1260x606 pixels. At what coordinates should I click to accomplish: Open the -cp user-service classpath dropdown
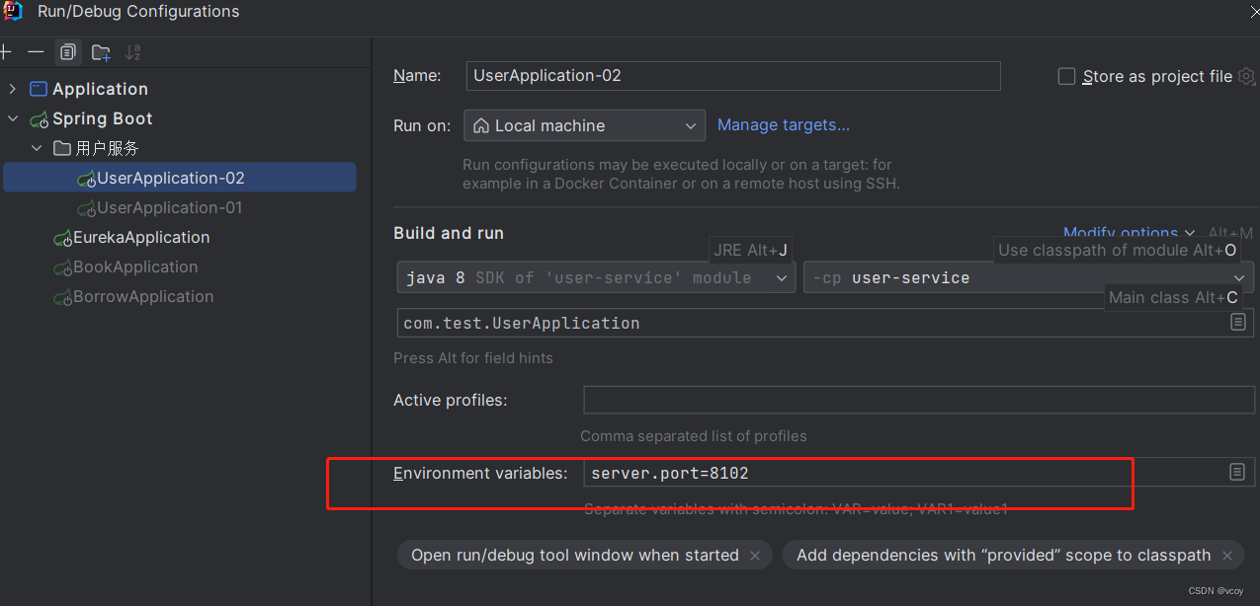[1029, 278]
